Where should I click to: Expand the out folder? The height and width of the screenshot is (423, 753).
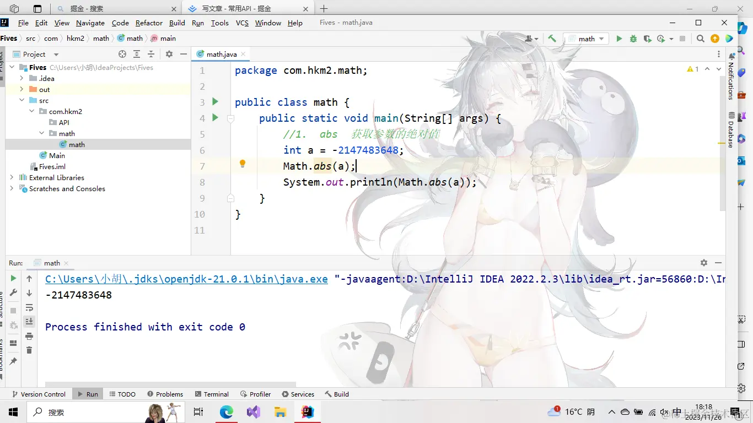[21, 89]
